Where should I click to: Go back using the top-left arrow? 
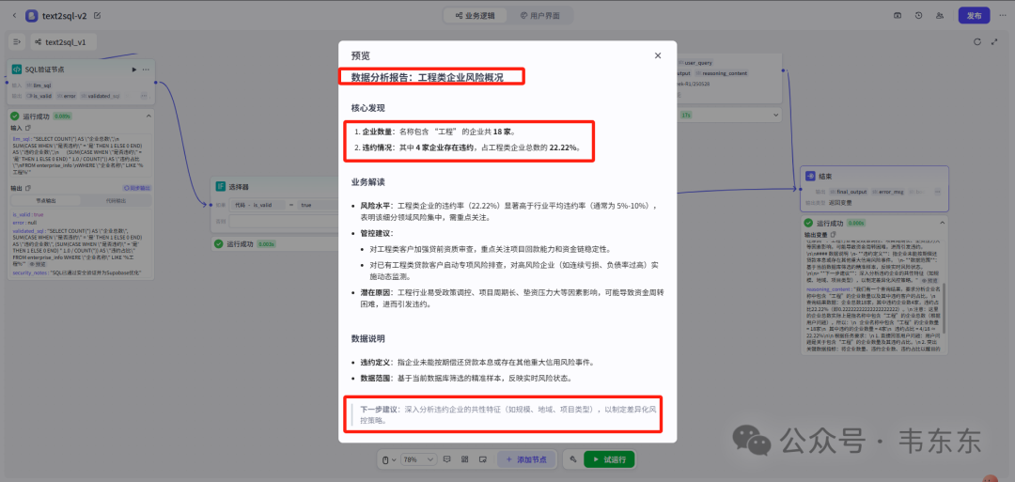(14, 16)
